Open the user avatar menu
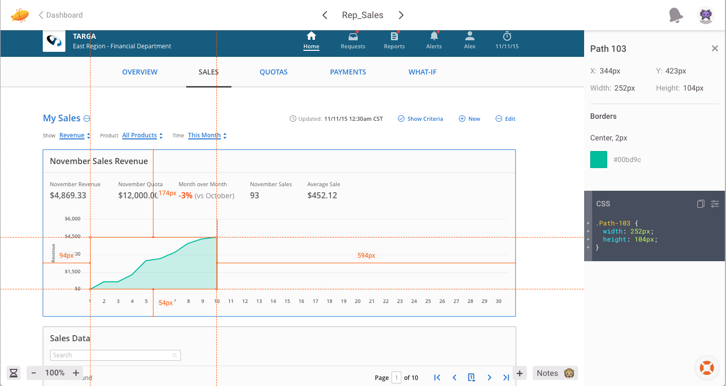 (x=706, y=15)
